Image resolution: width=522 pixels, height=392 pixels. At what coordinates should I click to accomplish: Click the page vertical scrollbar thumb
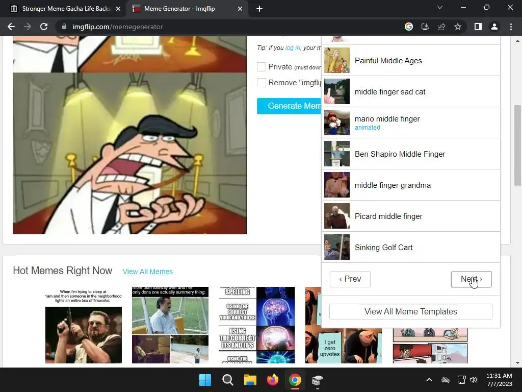(x=517, y=145)
